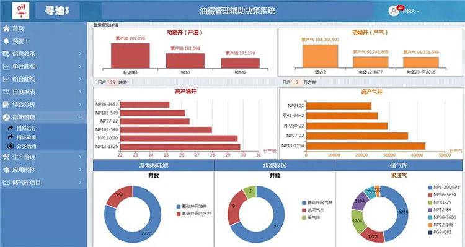The width and height of the screenshot is (465, 247).
Task: Click the 综合分析 edit icon
Action: coord(6,105)
